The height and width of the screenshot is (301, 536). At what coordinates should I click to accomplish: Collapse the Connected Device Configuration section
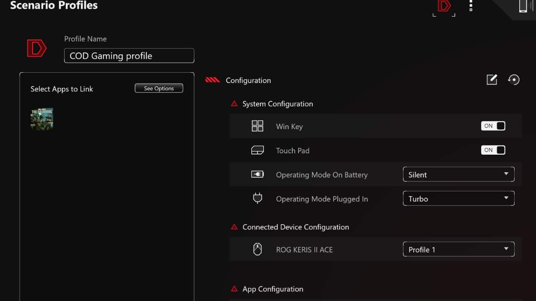(234, 227)
